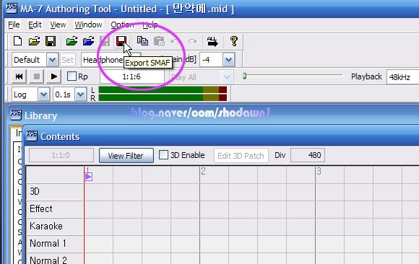Save the project with the yellow floppy icon
The width and height of the screenshot is (419, 264).
51,41
